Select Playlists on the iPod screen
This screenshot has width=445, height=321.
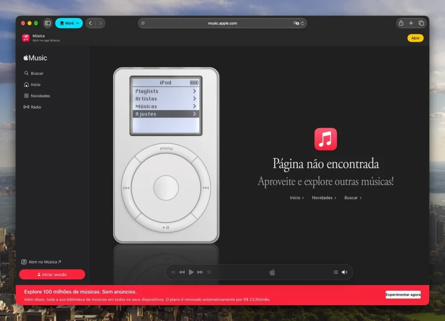[x=166, y=91]
